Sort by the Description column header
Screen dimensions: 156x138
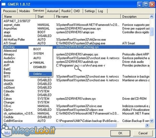(135, 16)
